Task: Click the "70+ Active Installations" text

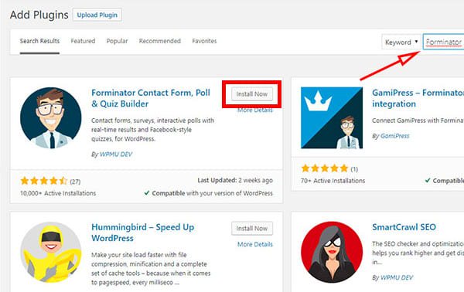Action: click(x=333, y=181)
